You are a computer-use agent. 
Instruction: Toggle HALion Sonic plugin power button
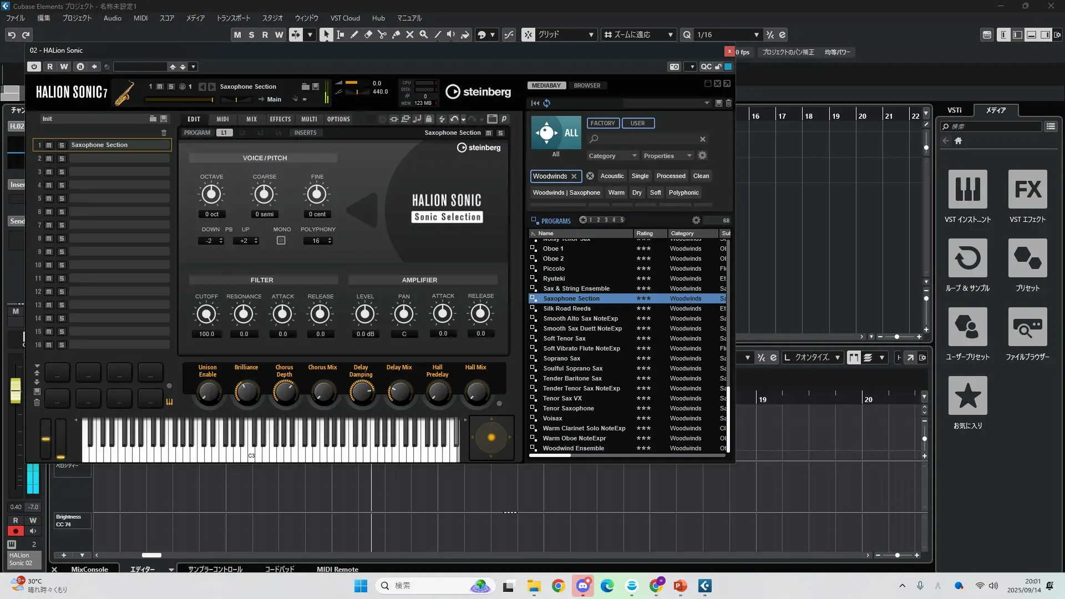coord(34,67)
